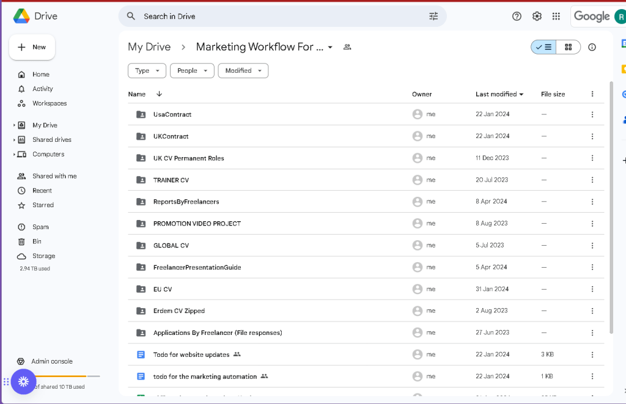Click the Spam icon in sidebar
Image resolution: width=626 pixels, height=404 pixels.
tap(21, 227)
